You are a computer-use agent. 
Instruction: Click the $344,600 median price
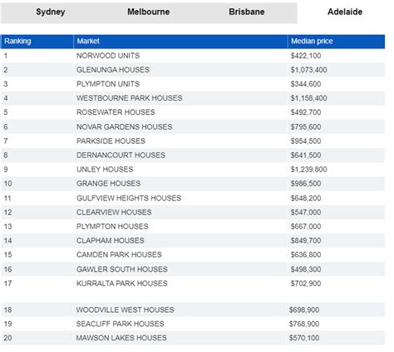306,84
